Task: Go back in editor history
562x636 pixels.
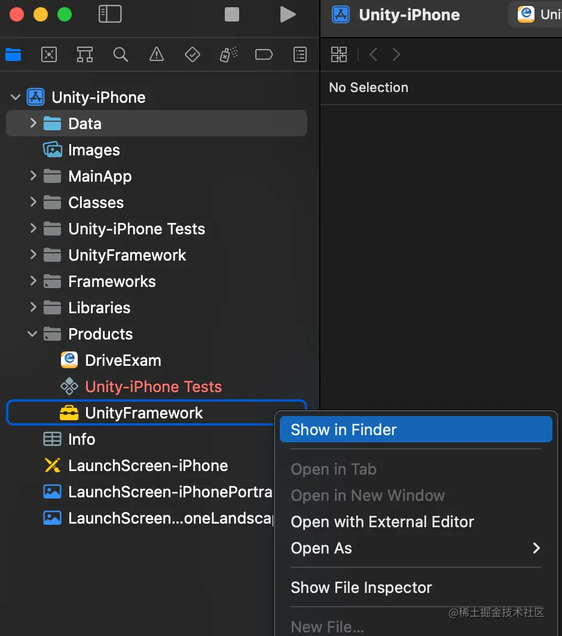Action: click(x=373, y=54)
